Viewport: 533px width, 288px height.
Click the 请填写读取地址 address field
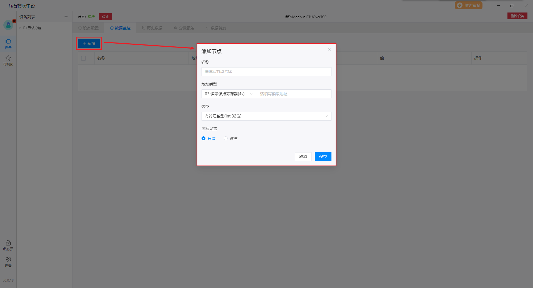294,94
